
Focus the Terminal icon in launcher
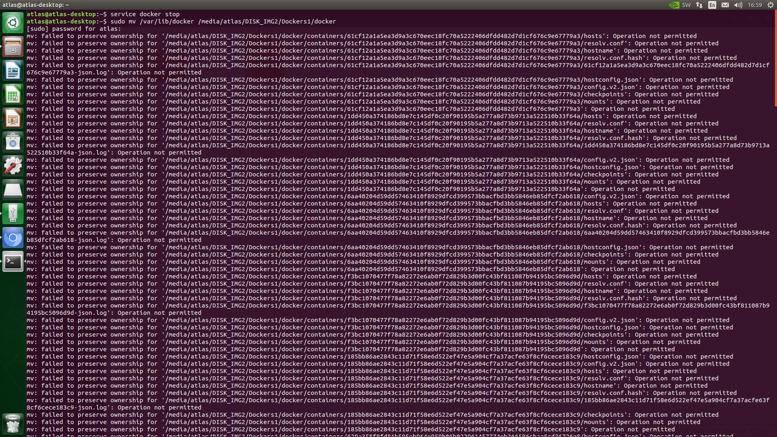(13, 261)
